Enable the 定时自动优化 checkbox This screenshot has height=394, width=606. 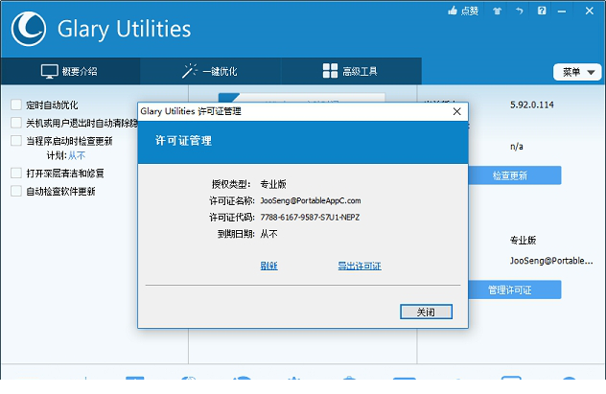pos(16,104)
